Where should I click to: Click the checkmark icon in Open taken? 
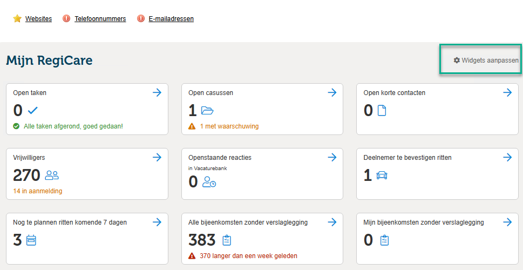point(33,111)
